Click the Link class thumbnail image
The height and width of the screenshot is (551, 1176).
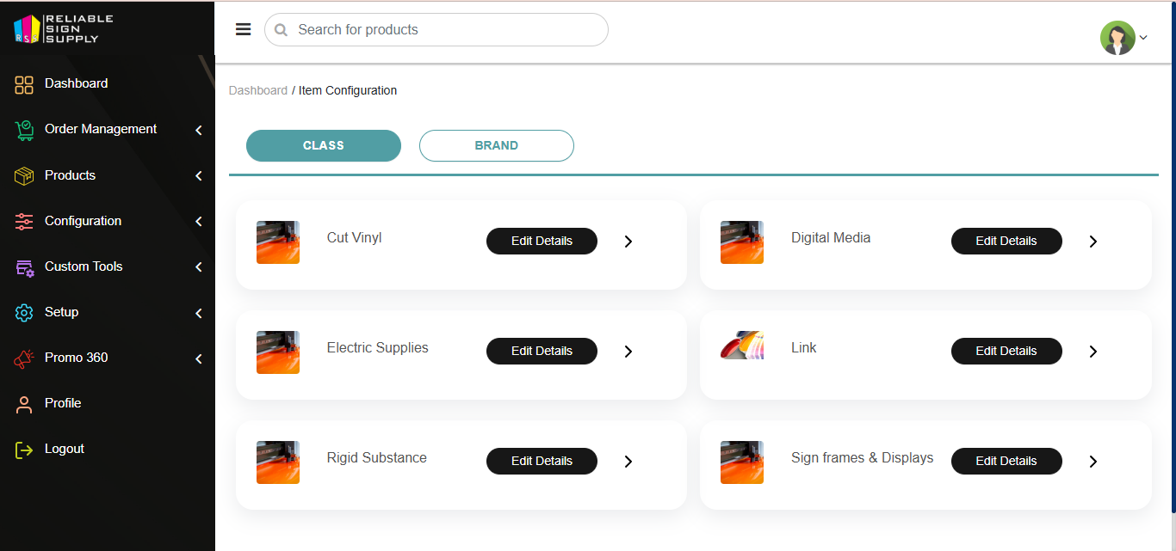click(742, 346)
